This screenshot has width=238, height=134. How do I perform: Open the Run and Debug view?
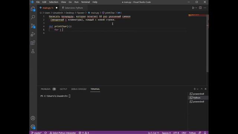pos(33,34)
